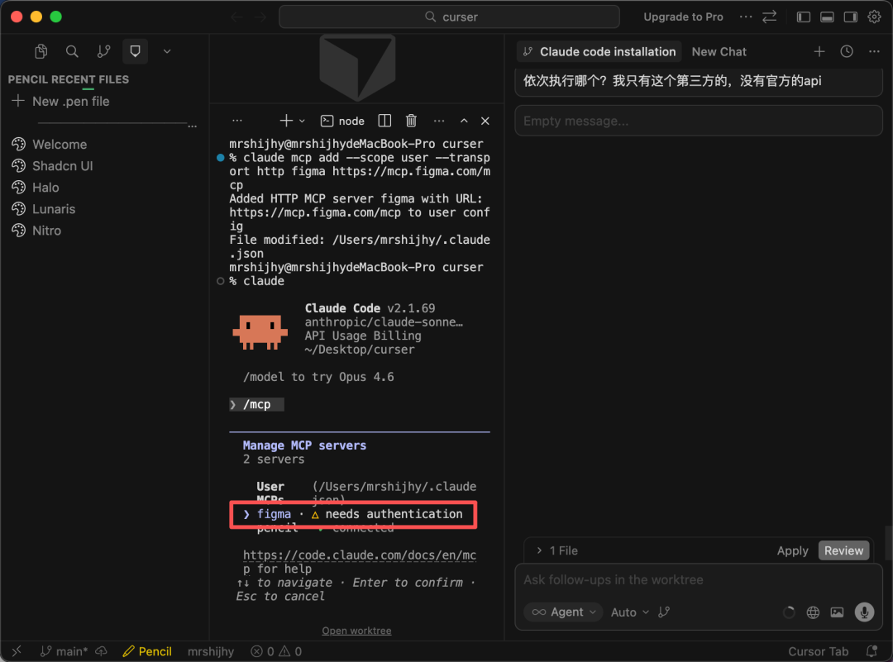893x662 pixels.
Task: Click the worktree branch icon in chat input
Action: click(x=663, y=612)
